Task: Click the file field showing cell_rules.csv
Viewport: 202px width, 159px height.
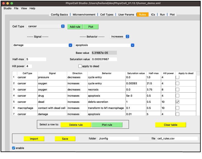Action: (x=177, y=138)
